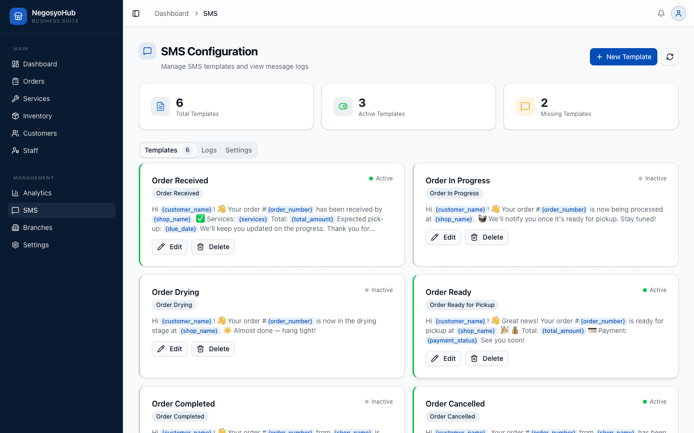Navigate to Staff in sidebar
This screenshot has width=694, height=433.
pyautogui.click(x=30, y=151)
